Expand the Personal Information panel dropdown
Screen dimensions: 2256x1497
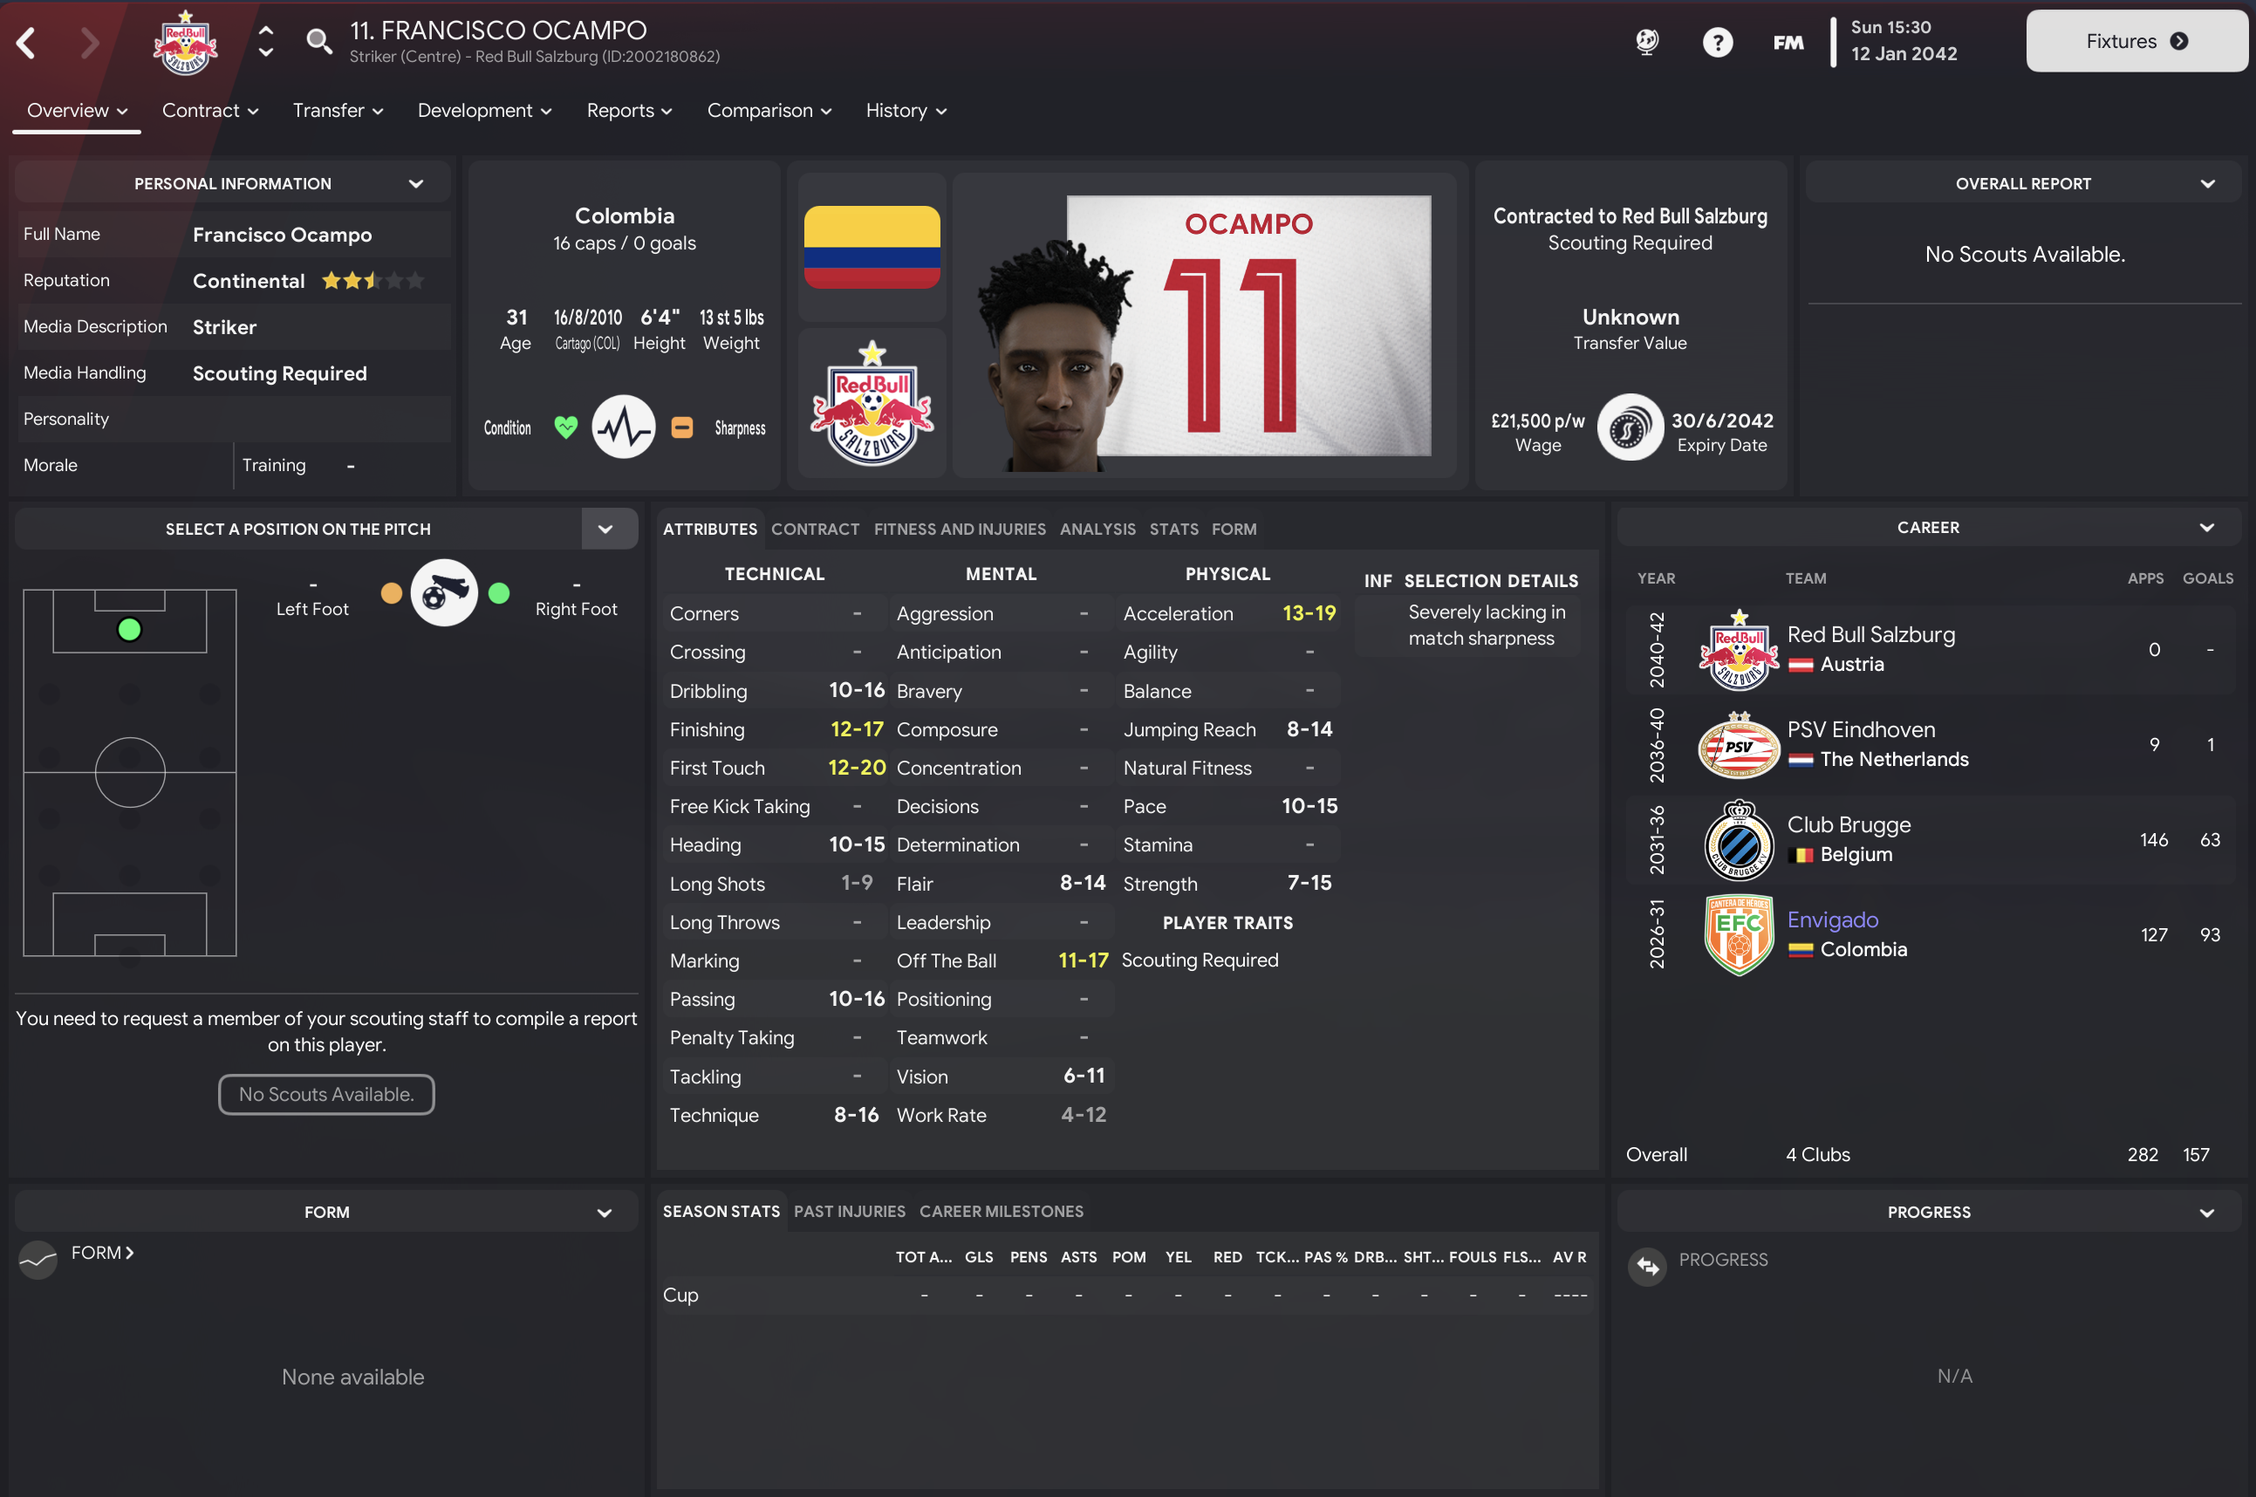416,183
